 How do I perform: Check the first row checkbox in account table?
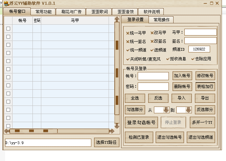click(8, 28)
